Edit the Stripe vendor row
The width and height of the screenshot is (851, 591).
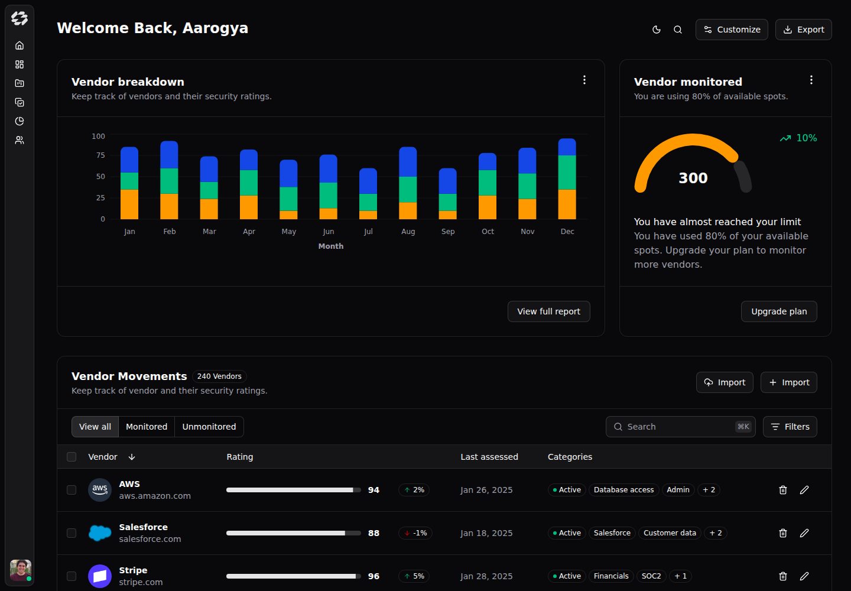click(804, 576)
